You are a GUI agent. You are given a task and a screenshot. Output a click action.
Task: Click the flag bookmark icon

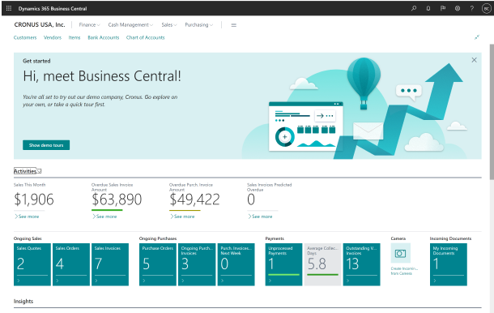[x=443, y=9]
